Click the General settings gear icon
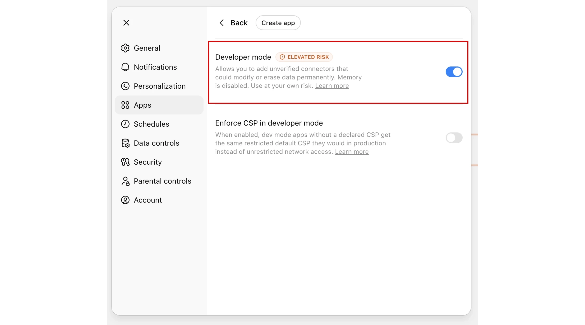Viewport: 585px width, 325px height. (x=125, y=48)
